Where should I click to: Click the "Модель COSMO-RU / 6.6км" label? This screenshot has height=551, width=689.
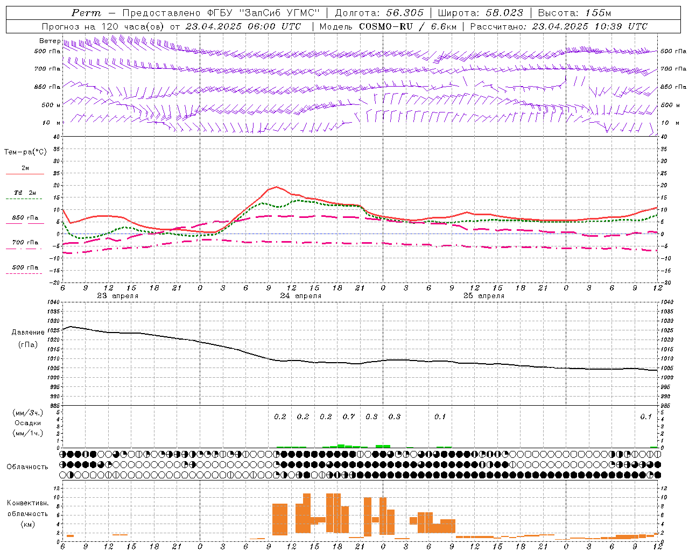[388, 26]
